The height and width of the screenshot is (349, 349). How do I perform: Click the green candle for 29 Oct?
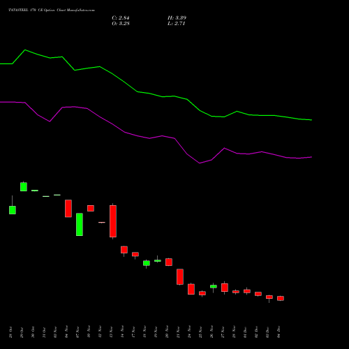pyautogui.click(x=24, y=187)
